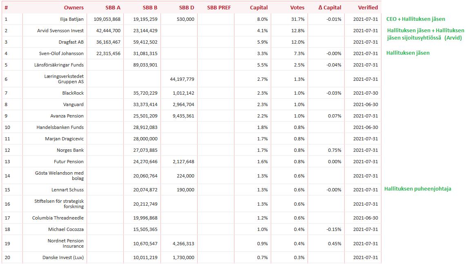This screenshot has height=264, width=466.
Task: Click the # rank column header
Action: 6,7
